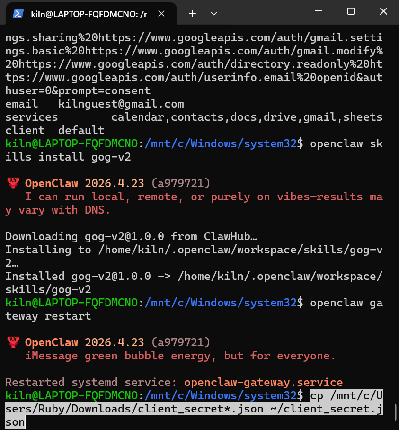Image resolution: width=399 pixels, height=430 pixels.
Task: Expand the new tab profile dropdown chevron
Action: pyautogui.click(x=214, y=13)
